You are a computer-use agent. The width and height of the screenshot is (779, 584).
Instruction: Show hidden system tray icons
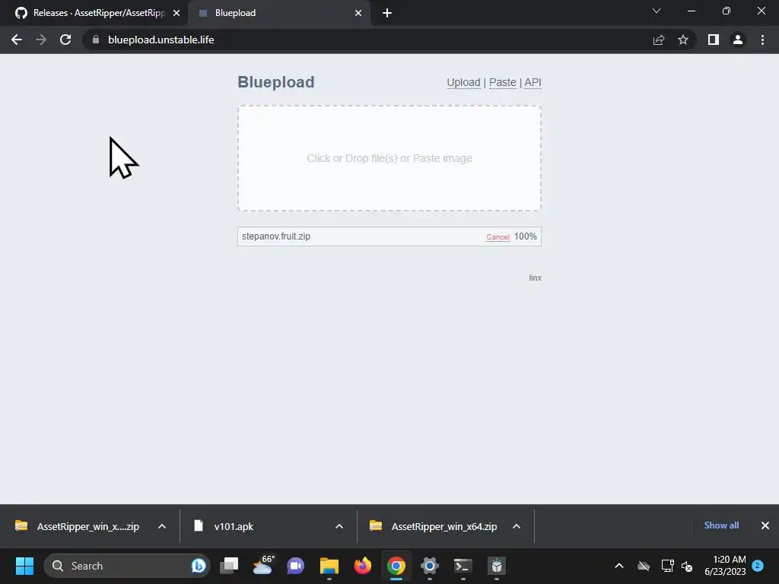coord(619,566)
